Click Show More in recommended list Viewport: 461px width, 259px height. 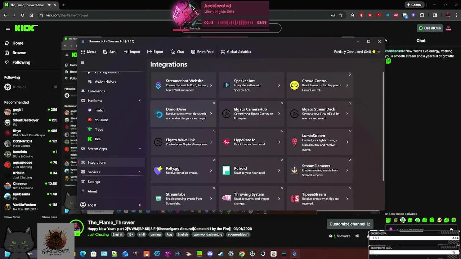[x=12, y=217]
